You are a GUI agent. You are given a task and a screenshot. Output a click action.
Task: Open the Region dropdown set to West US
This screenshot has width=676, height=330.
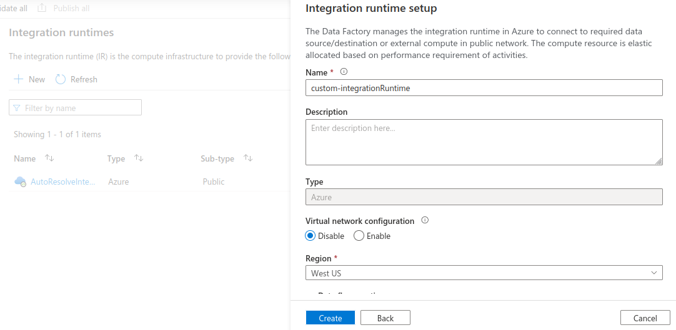pyautogui.click(x=484, y=273)
